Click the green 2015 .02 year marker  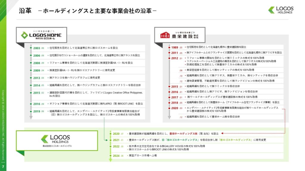coord(38,93)
